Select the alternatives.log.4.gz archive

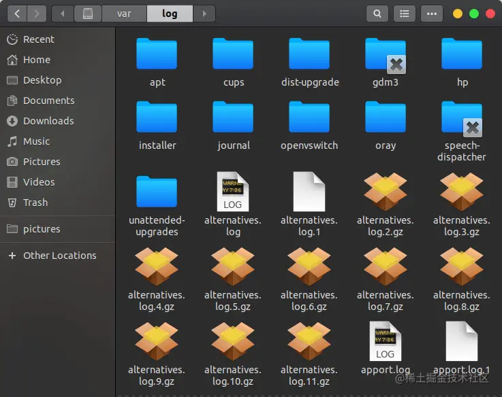[157, 279]
